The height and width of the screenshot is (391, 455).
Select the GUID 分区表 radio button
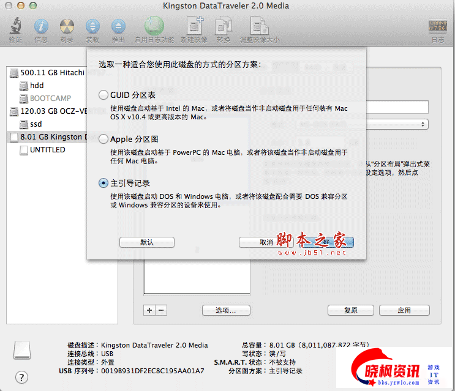point(103,95)
